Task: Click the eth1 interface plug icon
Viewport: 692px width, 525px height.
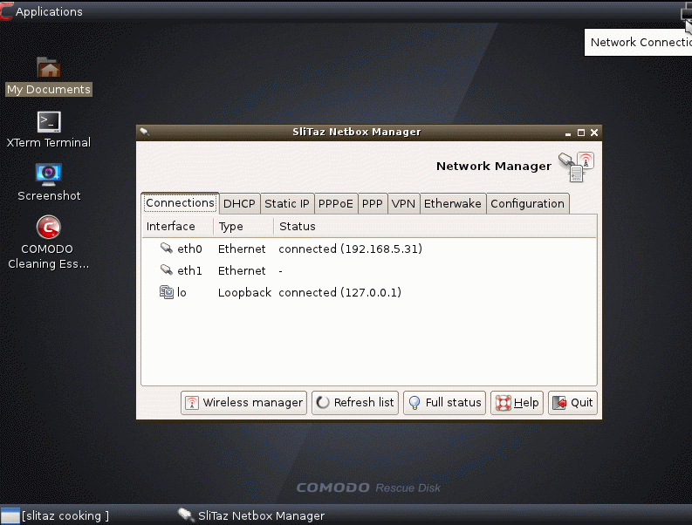Action: pyautogui.click(x=167, y=270)
